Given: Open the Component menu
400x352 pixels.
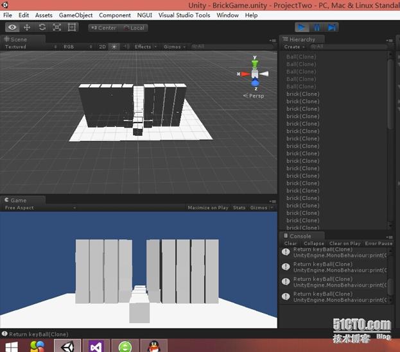Looking at the screenshot, I should 115,15.
